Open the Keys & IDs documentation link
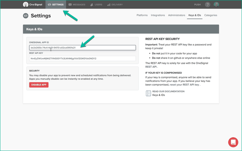Image resolution: width=242 pixels, height=151 pixels. (x=159, y=95)
